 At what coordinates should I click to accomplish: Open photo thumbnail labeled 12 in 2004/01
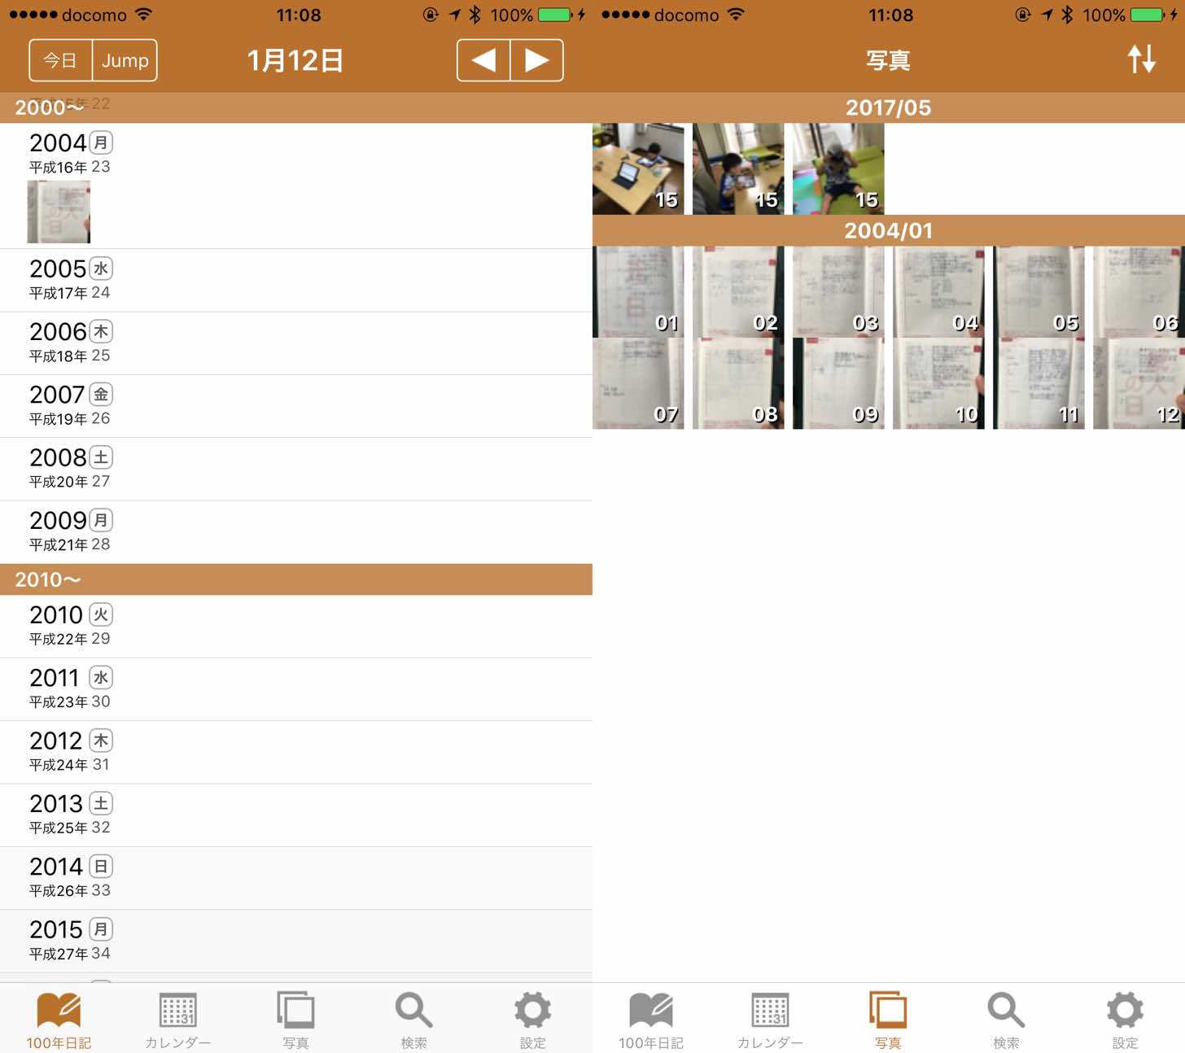pos(1138,383)
